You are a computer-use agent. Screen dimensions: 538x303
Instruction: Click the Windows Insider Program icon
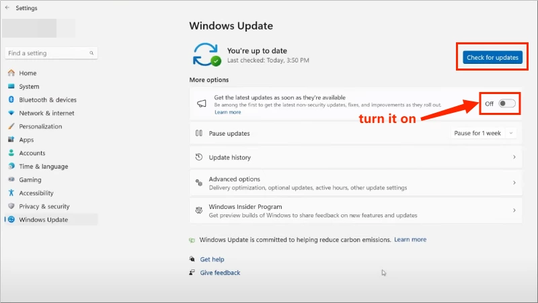point(199,210)
